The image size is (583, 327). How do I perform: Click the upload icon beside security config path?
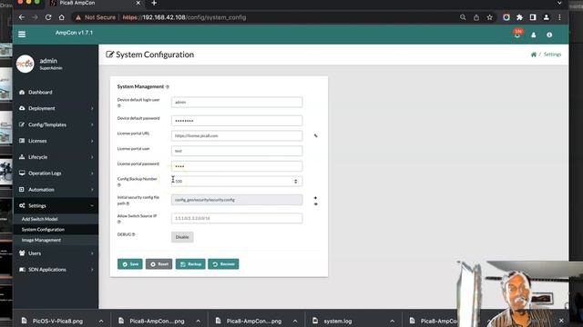(x=316, y=198)
